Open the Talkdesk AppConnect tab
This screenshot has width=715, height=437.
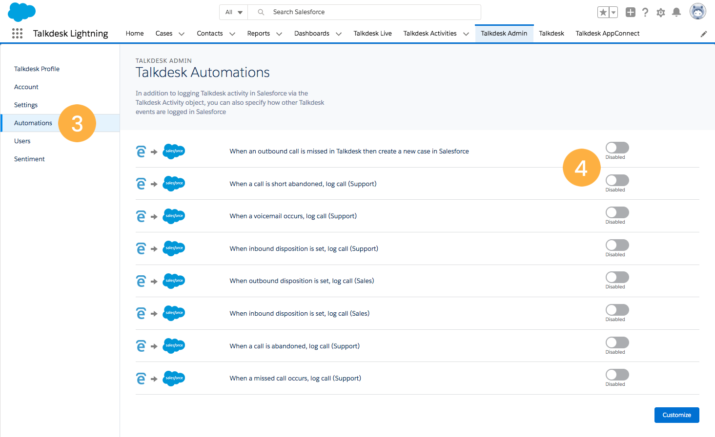click(608, 34)
